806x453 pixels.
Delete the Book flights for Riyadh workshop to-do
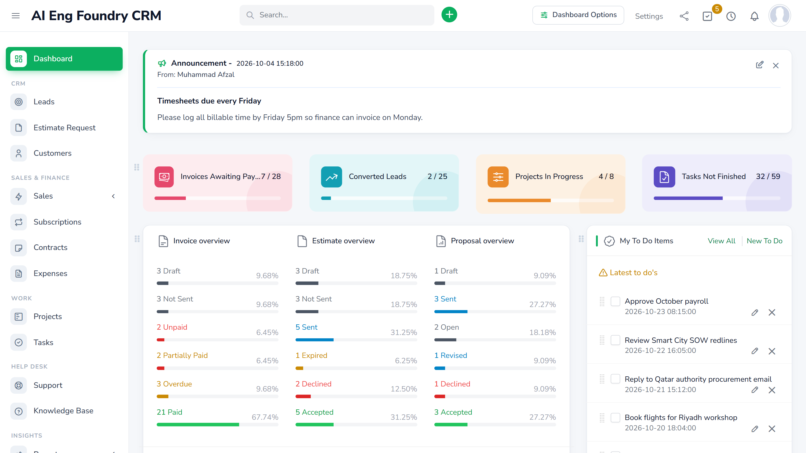coord(772,429)
